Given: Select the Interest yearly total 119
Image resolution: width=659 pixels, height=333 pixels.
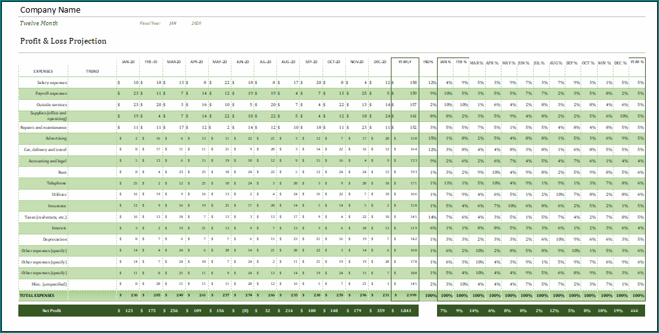Looking at the screenshot, I should click(x=413, y=228).
